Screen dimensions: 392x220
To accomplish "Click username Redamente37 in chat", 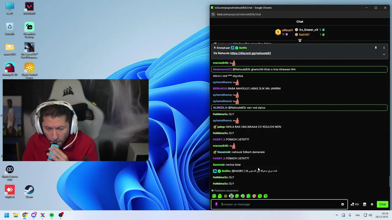I will [222, 69].
